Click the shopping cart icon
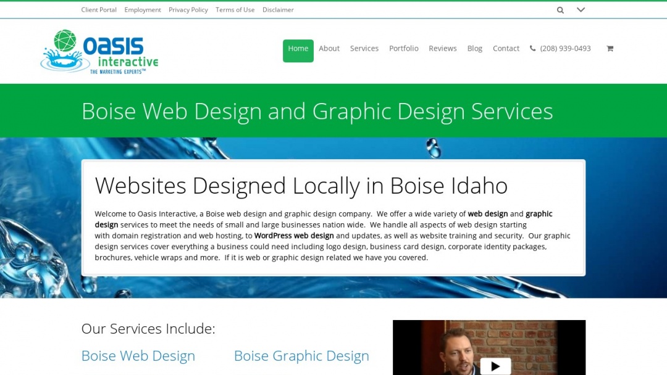Image resolution: width=667 pixels, height=375 pixels. point(610,48)
